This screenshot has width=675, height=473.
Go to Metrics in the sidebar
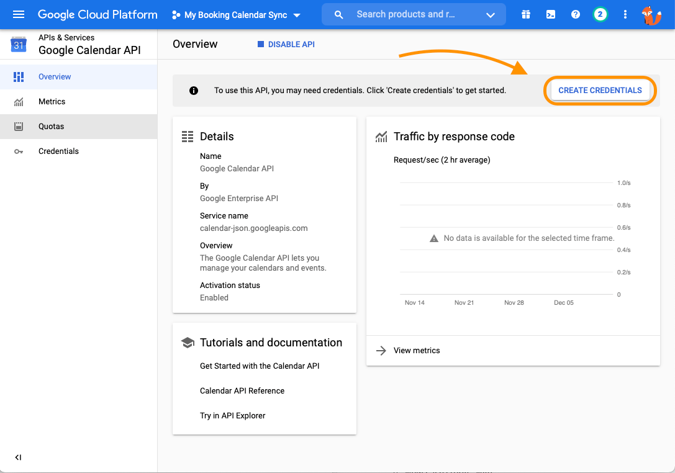52,102
